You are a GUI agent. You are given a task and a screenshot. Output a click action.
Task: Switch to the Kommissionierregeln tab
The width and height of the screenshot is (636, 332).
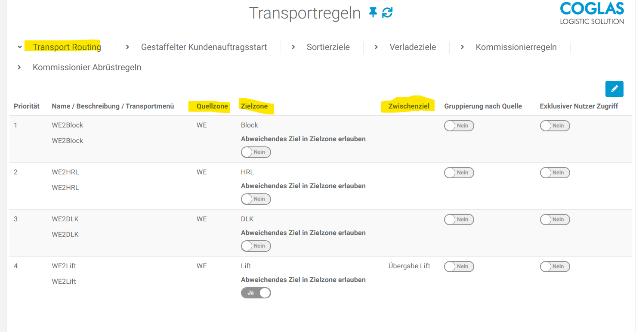[x=516, y=47]
